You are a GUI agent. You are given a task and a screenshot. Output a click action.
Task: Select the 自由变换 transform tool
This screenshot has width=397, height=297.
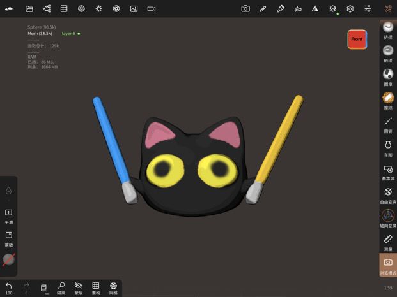388,196
